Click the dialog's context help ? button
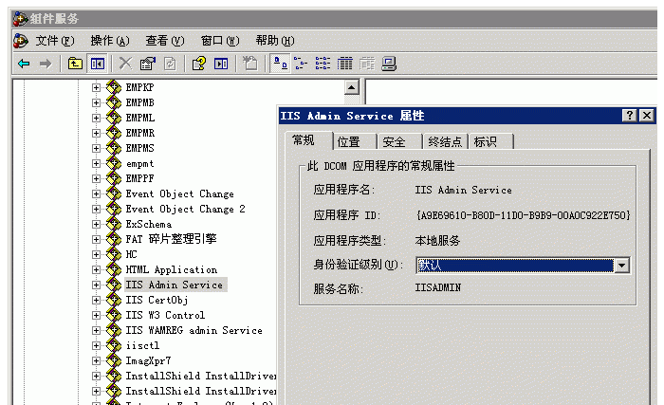This screenshot has width=664, height=405. pyautogui.click(x=629, y=115)
